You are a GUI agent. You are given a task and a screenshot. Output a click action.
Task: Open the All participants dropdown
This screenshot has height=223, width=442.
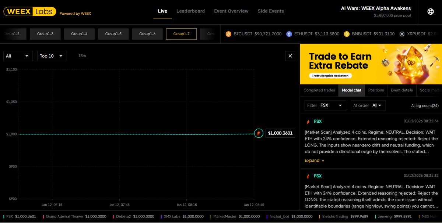pos(18,56)
